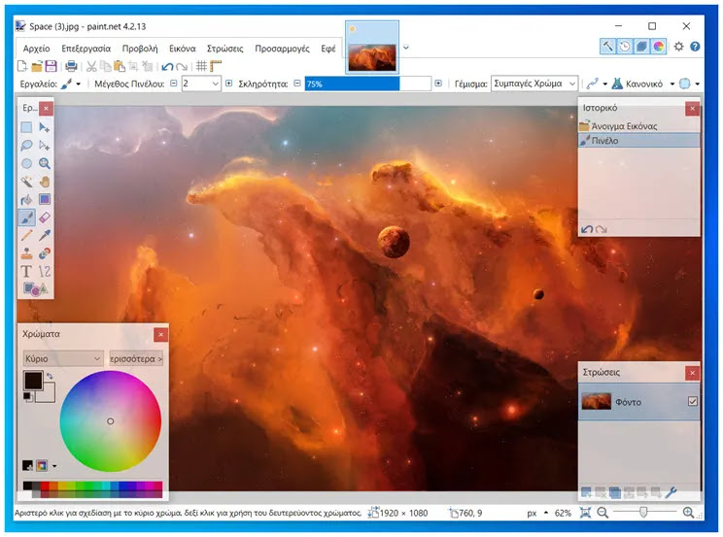Click the Print icon in toolbar
Screen dimensions: 723x537
click(71, 66)
